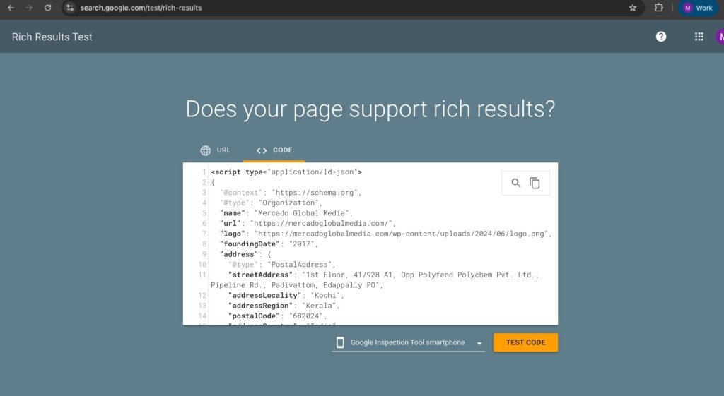724x396 pixels.
Task: Click the "addressRegion": "Kerala" line
Action: 284,306
